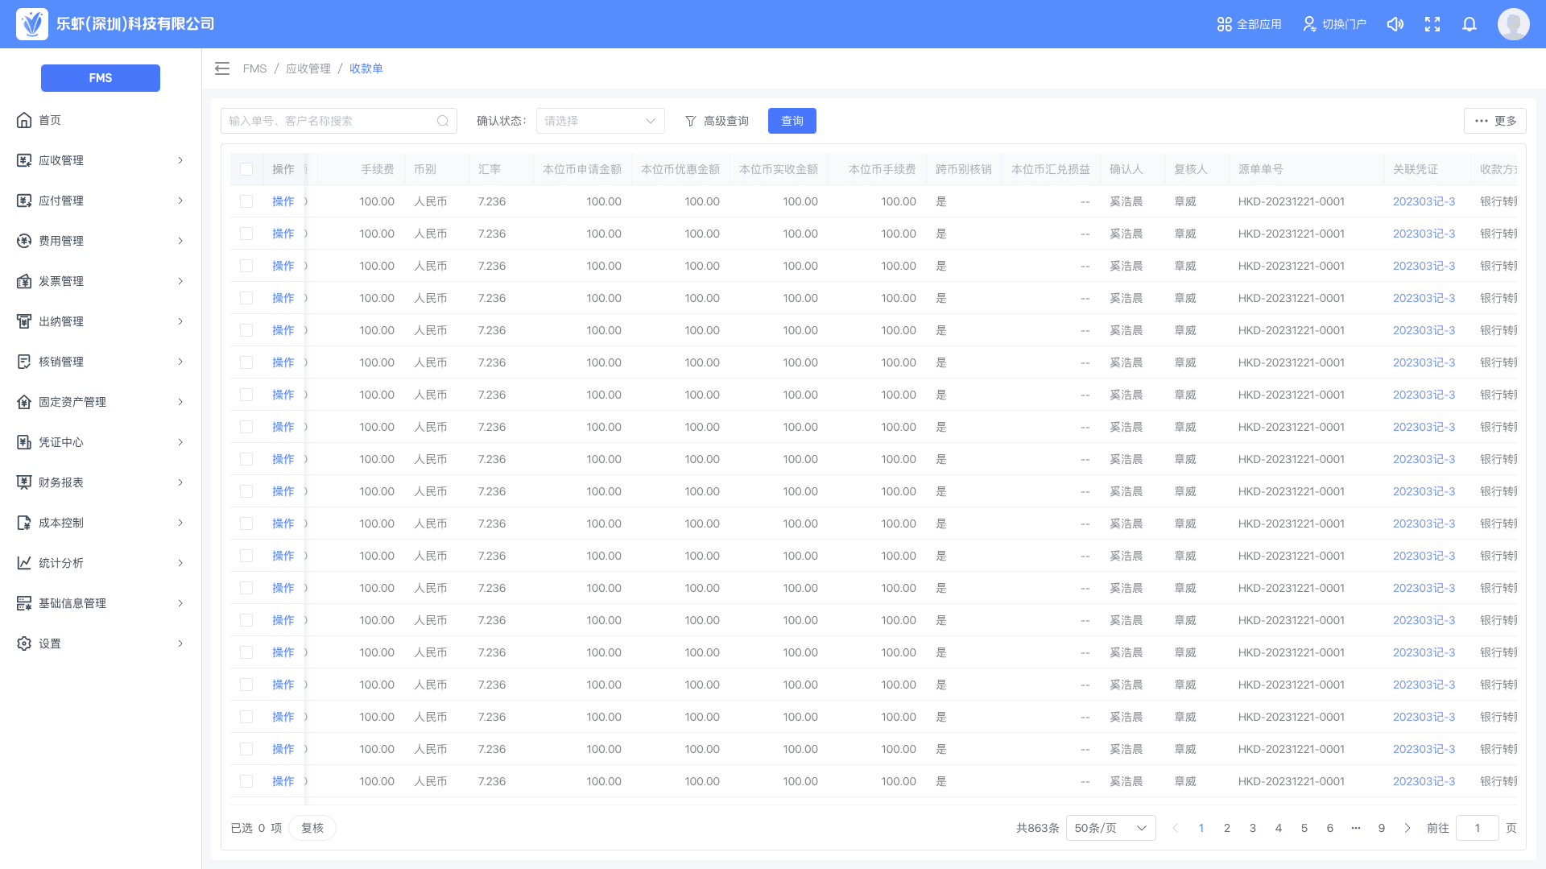Click the blue 查询 button

coord(792,121)
